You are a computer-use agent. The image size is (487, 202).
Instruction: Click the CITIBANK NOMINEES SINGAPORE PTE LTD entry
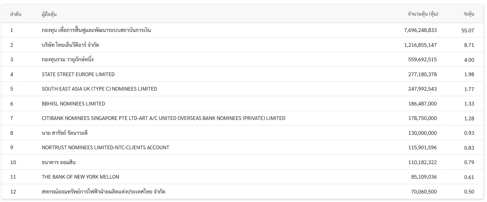tap(163, 118)
